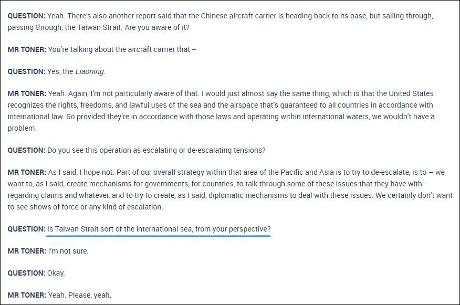The image size is (460, 305).
Task: Click the blue underline beneath the Taiwan Strait question
Action: tap(159, 235)
